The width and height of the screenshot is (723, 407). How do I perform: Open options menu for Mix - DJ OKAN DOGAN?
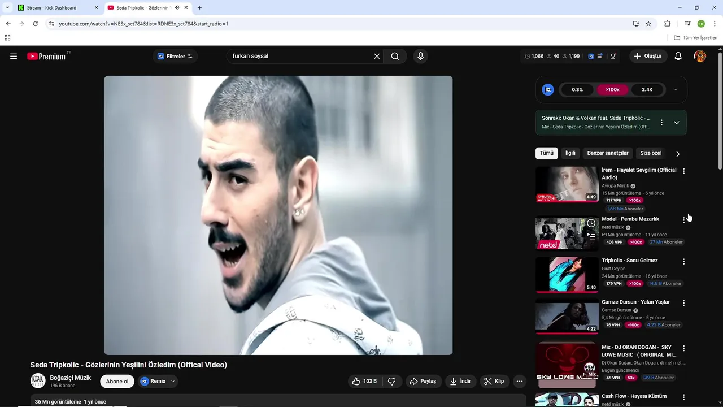683,348
